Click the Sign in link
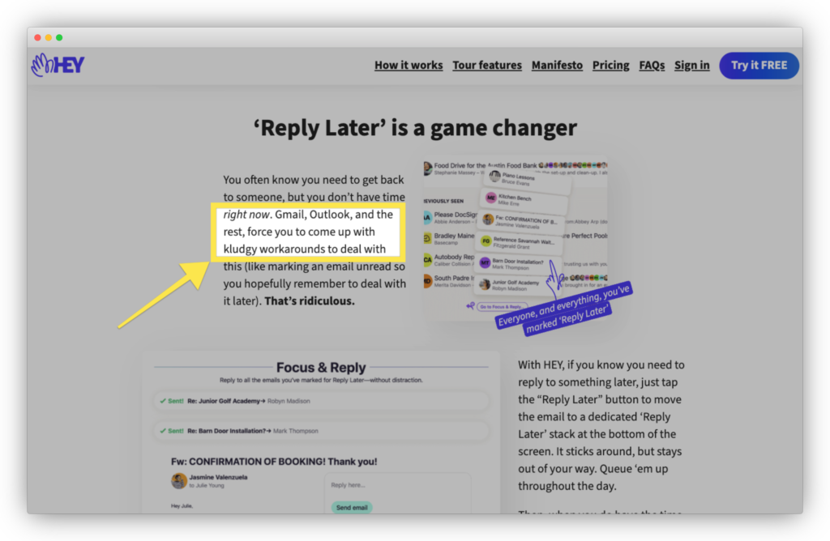 click(691, 66)
